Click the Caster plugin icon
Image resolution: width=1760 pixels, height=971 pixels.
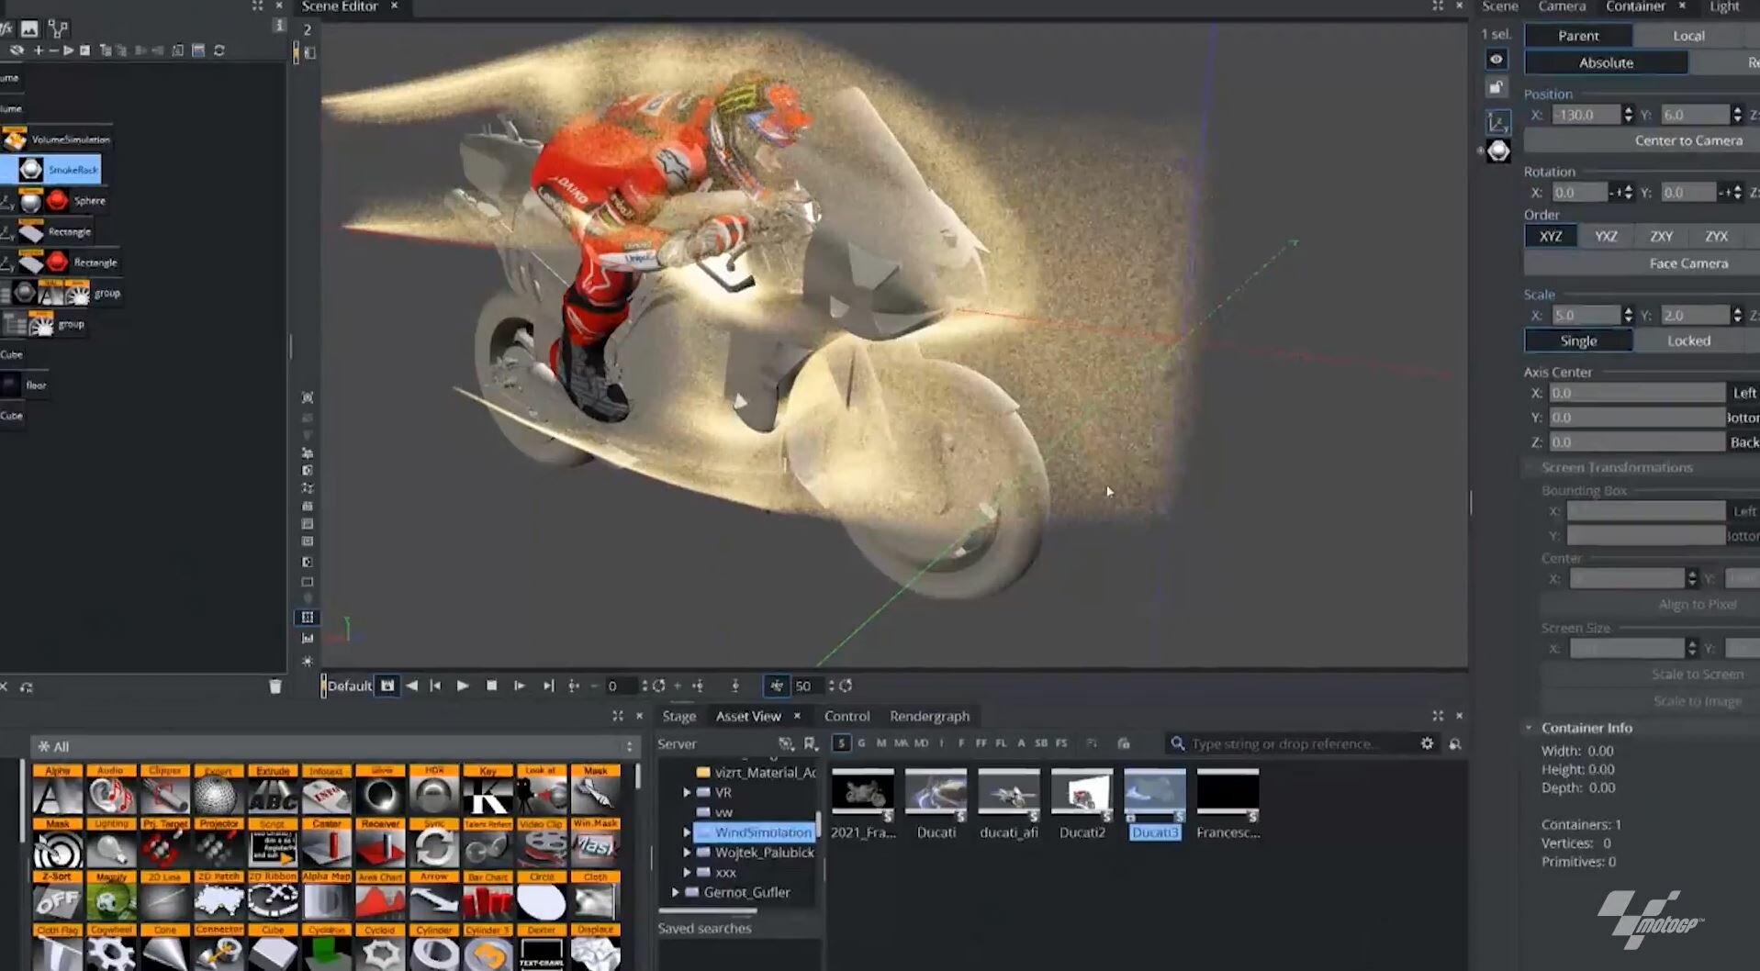point(327,843)
